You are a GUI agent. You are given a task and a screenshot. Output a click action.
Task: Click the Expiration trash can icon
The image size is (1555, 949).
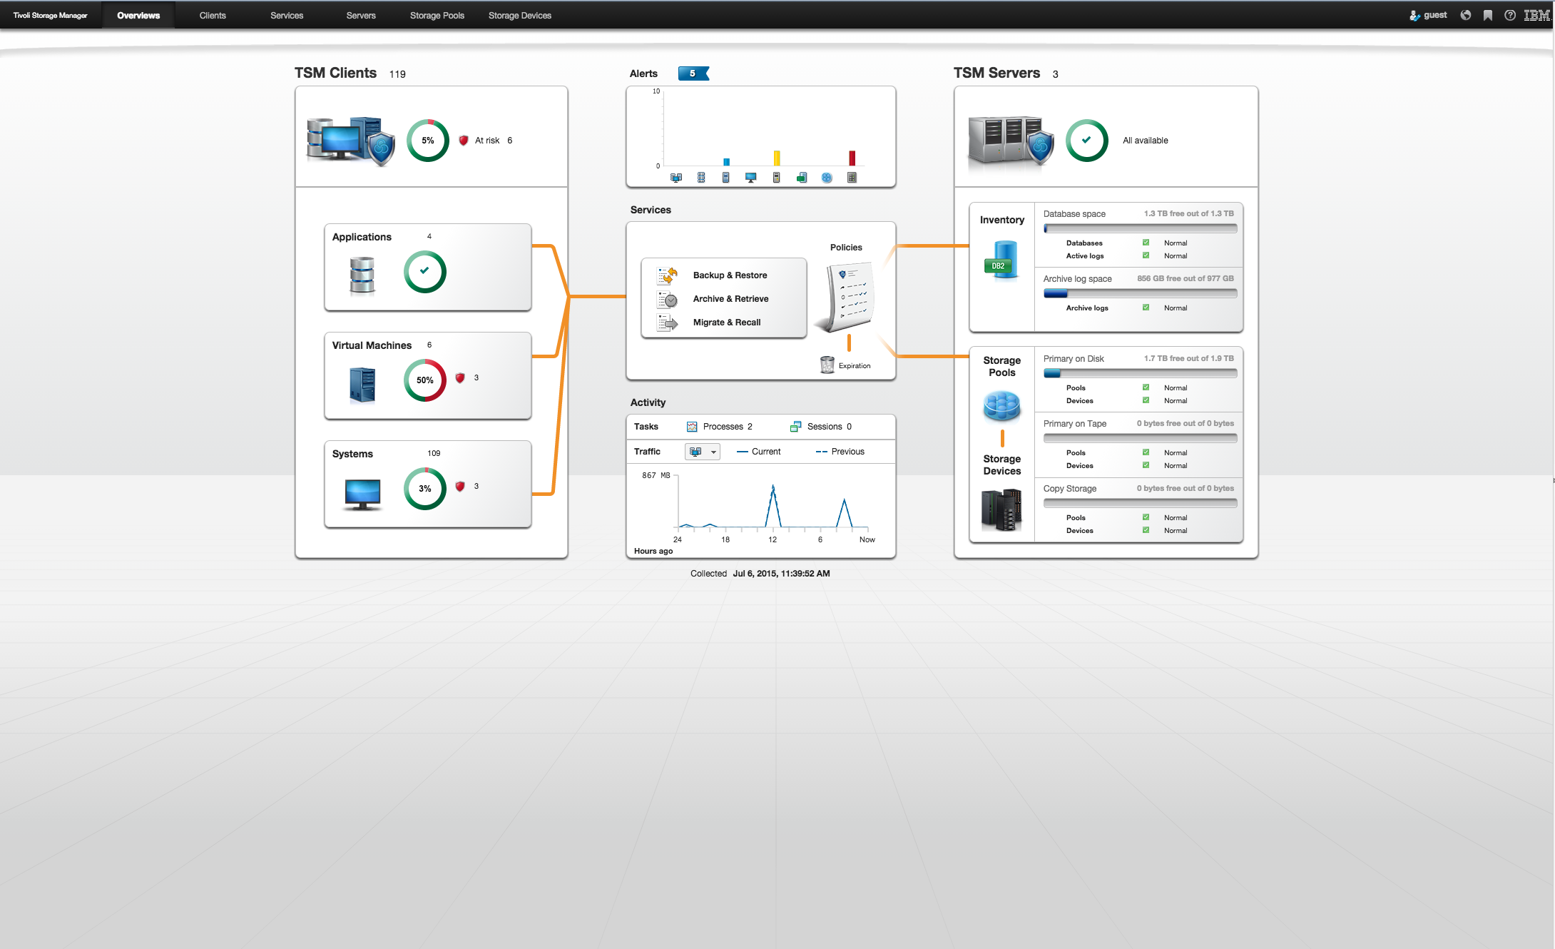pos(827,365)
